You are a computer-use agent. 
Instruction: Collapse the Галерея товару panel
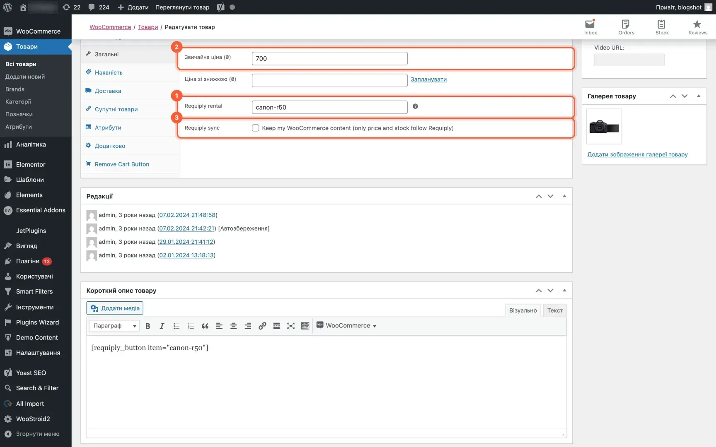(x=699, y=96)
